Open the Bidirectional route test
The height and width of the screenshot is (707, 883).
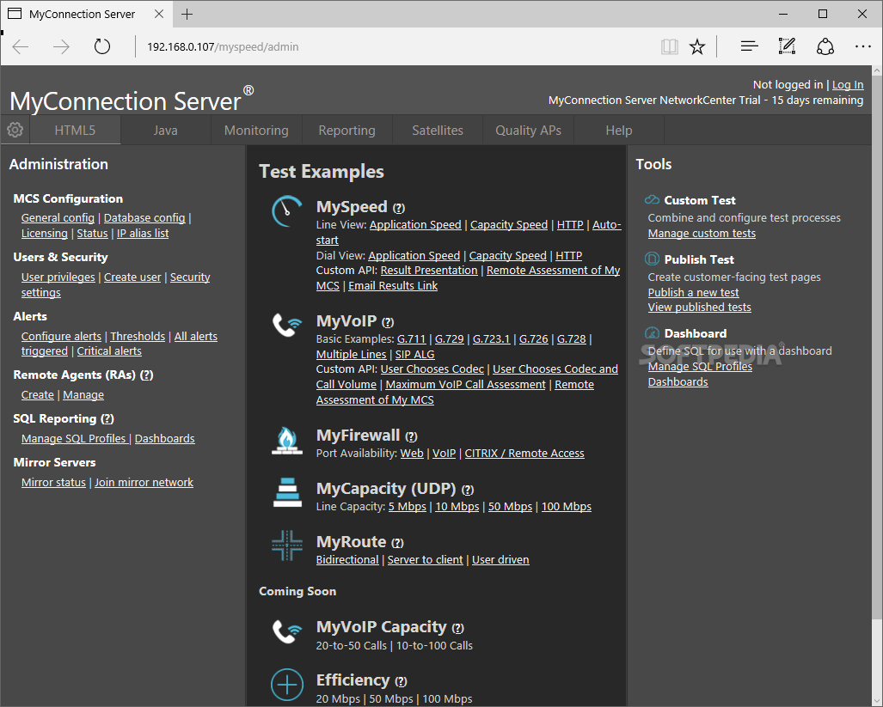click(347, 559)
